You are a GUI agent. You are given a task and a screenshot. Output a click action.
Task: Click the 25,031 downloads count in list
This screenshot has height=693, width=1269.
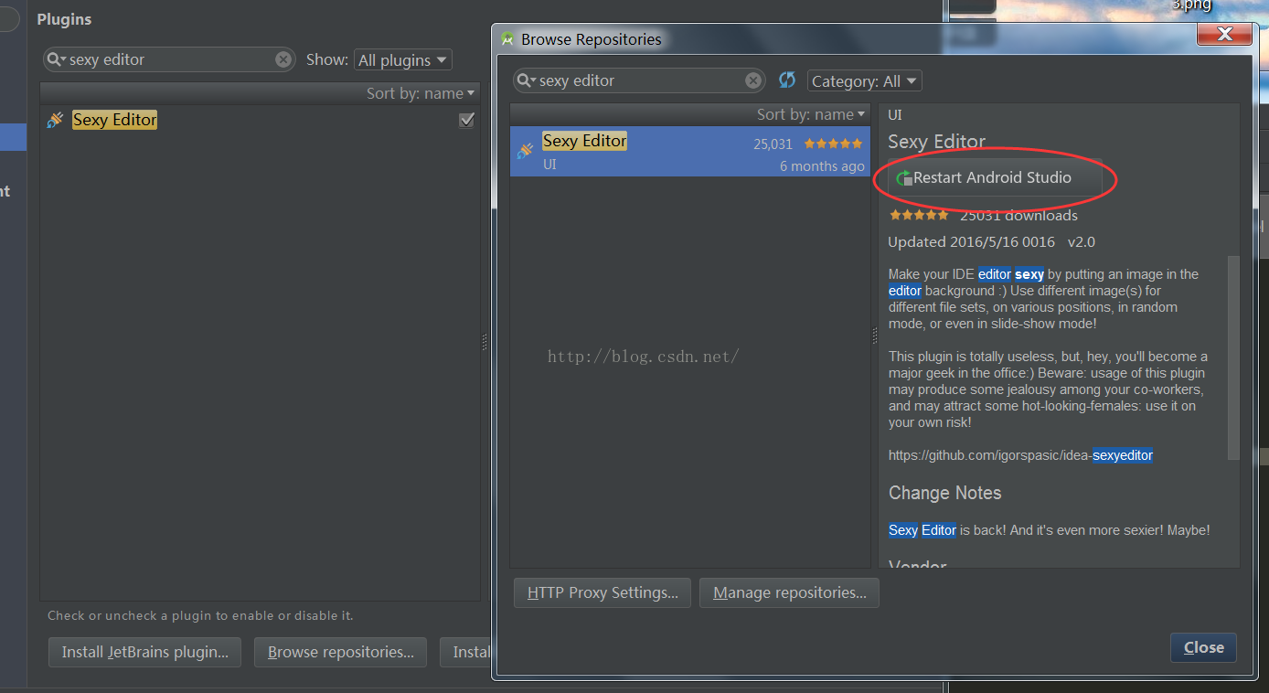773,144
